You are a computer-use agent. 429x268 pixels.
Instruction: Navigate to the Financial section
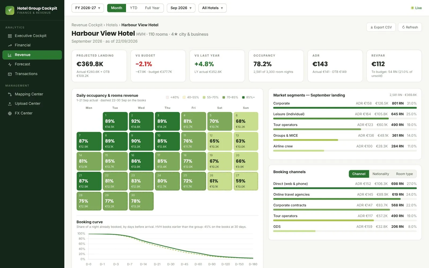point(32,45)
